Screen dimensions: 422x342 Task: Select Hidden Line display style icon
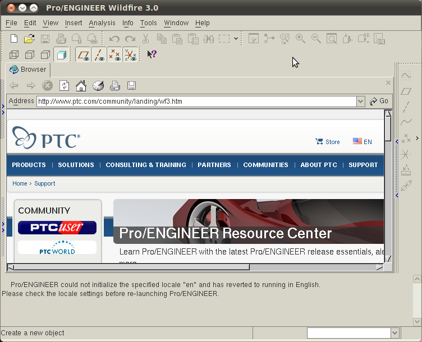coord(30,54)
